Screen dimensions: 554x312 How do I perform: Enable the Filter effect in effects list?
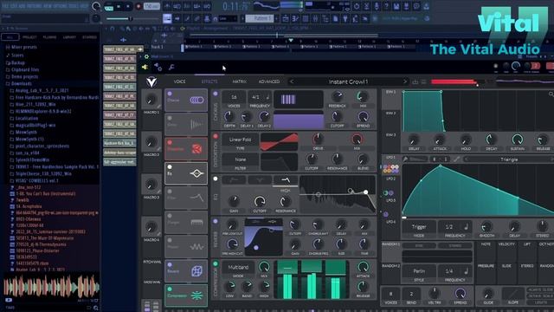click(x=170, y=192)
